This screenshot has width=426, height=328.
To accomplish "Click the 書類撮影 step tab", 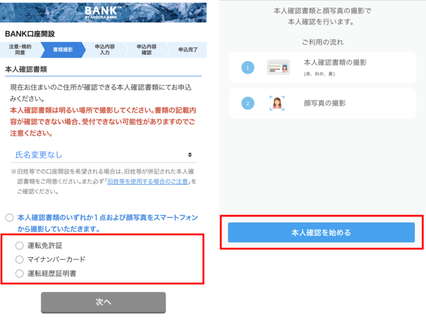I will [x=63, y=50].
